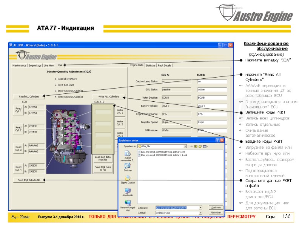This screenshot has height=226, width=302.
Task: Click the Speichern button
Action: coord(216,208)
